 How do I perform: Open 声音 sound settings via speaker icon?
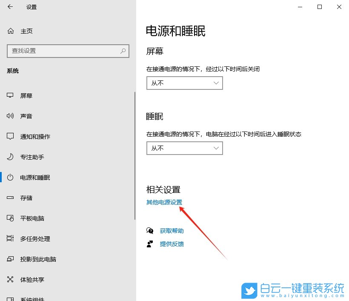point(10,116)
